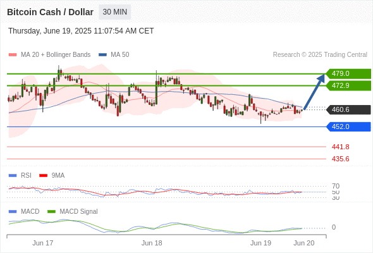Click the RSI legend label
Screen dimensions: 373x253
[26, 176]
